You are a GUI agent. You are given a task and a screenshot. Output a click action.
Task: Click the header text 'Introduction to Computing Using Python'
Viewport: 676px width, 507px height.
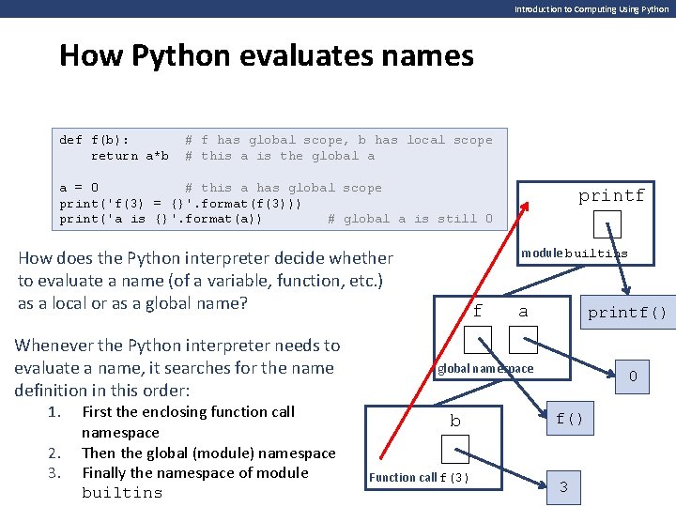pos(591,9)
